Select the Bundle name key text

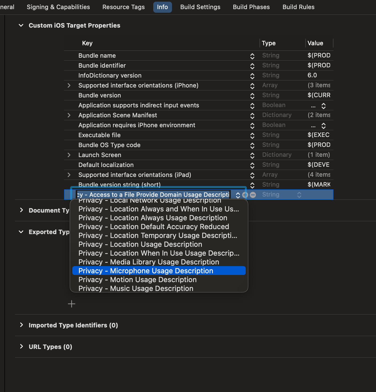point(97,55)
